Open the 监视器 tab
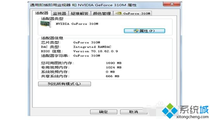The height and width of the screenshot is (120, 210). pos(60,13)
